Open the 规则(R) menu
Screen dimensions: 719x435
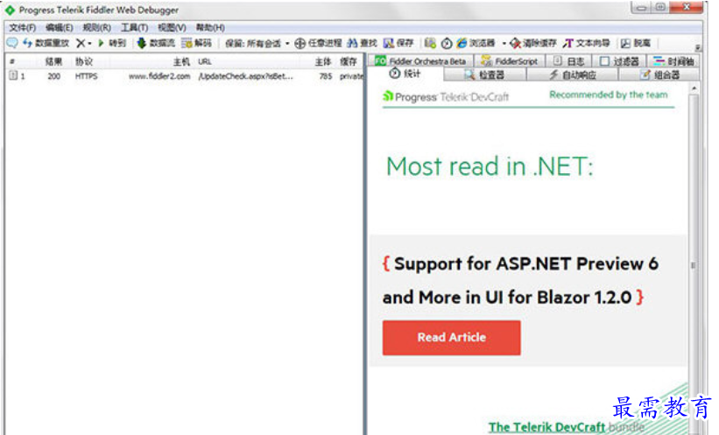[96, 27]
